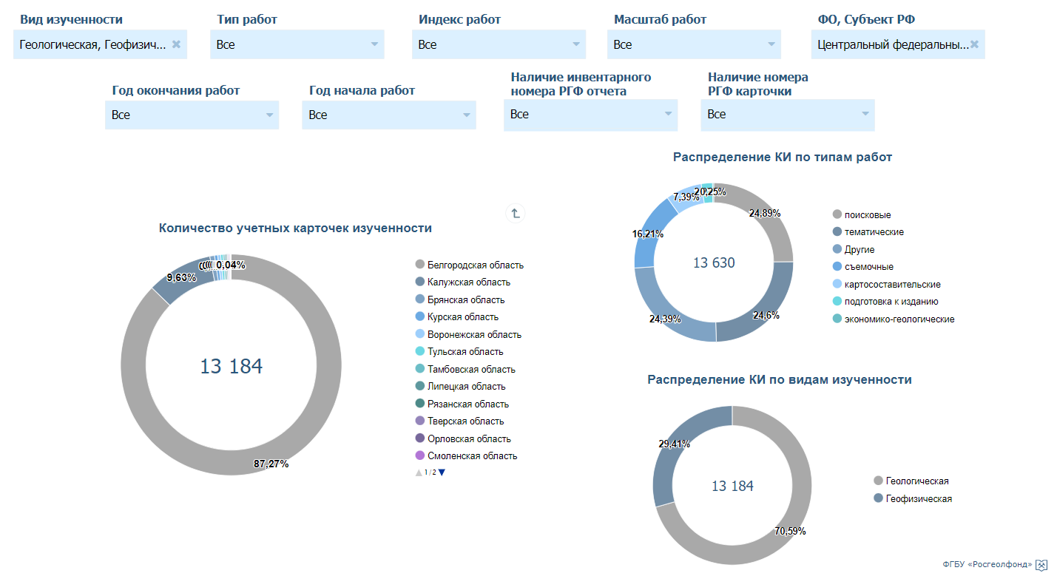1057x576 pixels.
Task: Go to previous legend page of regions
Action: click(419, 472)
